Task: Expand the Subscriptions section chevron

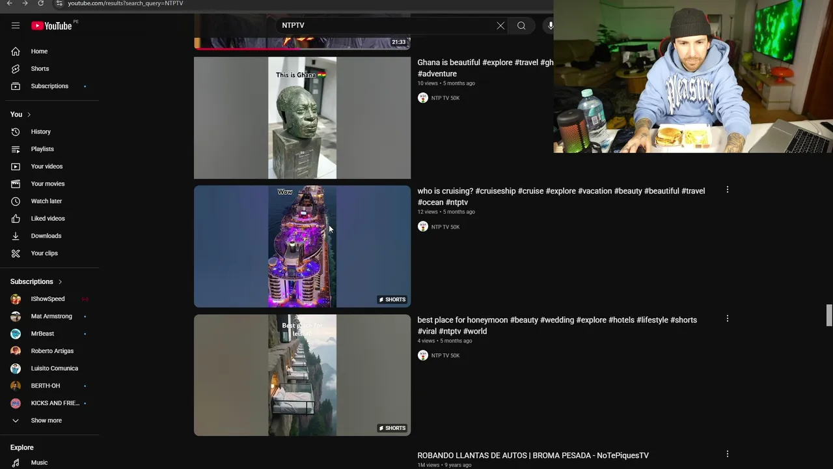Action: coord(60,282)
